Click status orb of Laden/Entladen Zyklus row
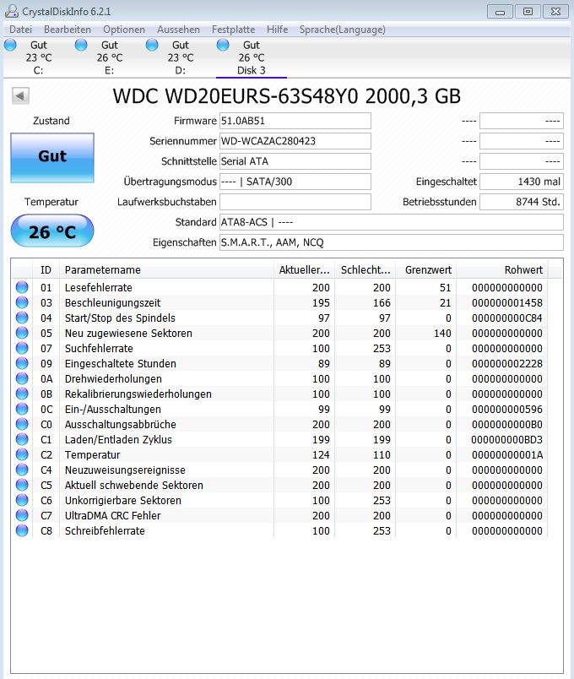 tap(22, 438)
